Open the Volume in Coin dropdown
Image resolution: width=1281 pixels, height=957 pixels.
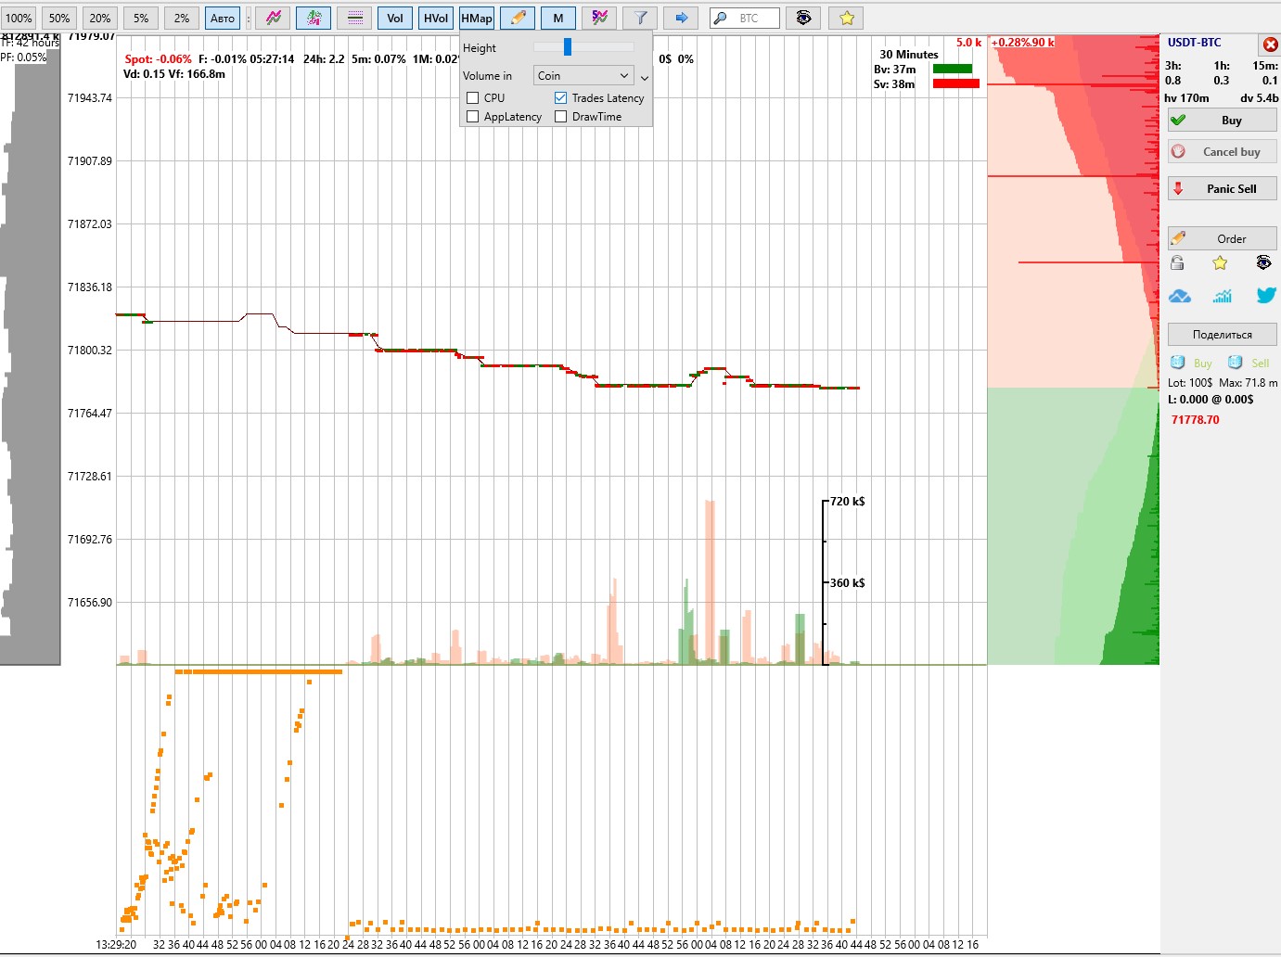coord(583,76)
